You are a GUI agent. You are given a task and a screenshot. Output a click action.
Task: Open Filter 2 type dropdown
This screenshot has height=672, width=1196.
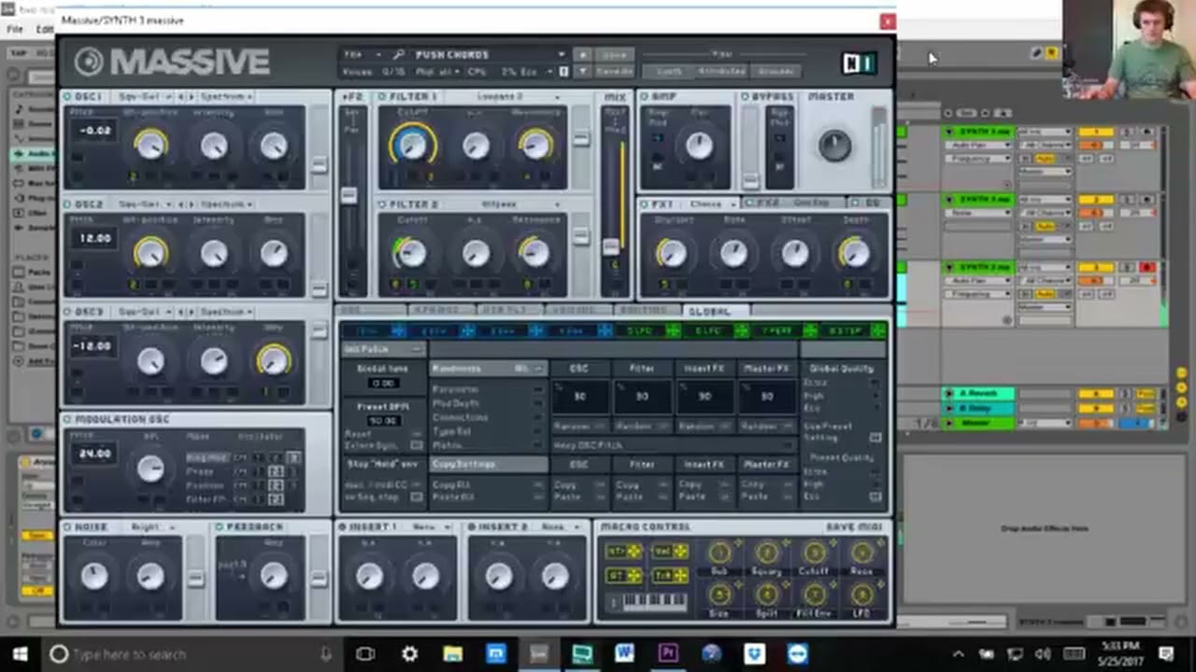pos(505,204)
